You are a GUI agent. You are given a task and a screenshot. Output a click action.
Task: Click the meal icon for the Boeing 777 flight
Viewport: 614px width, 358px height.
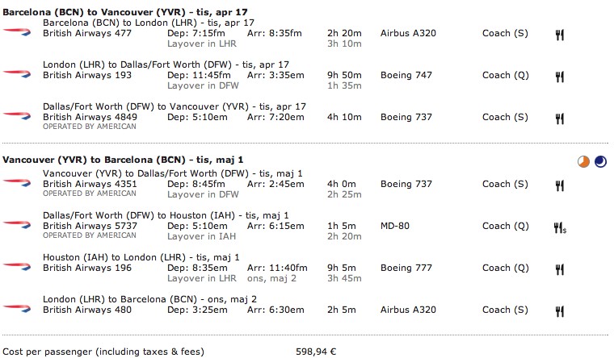[558, 268]
